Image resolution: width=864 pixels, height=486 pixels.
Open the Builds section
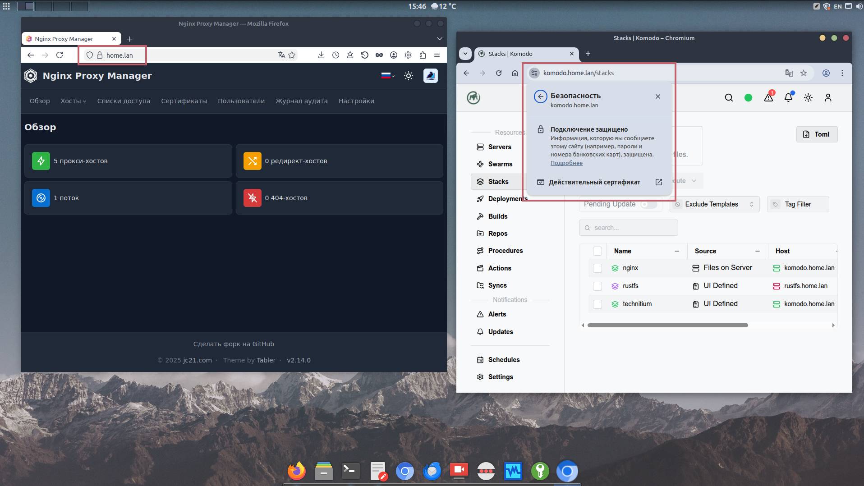coord(497,216)
